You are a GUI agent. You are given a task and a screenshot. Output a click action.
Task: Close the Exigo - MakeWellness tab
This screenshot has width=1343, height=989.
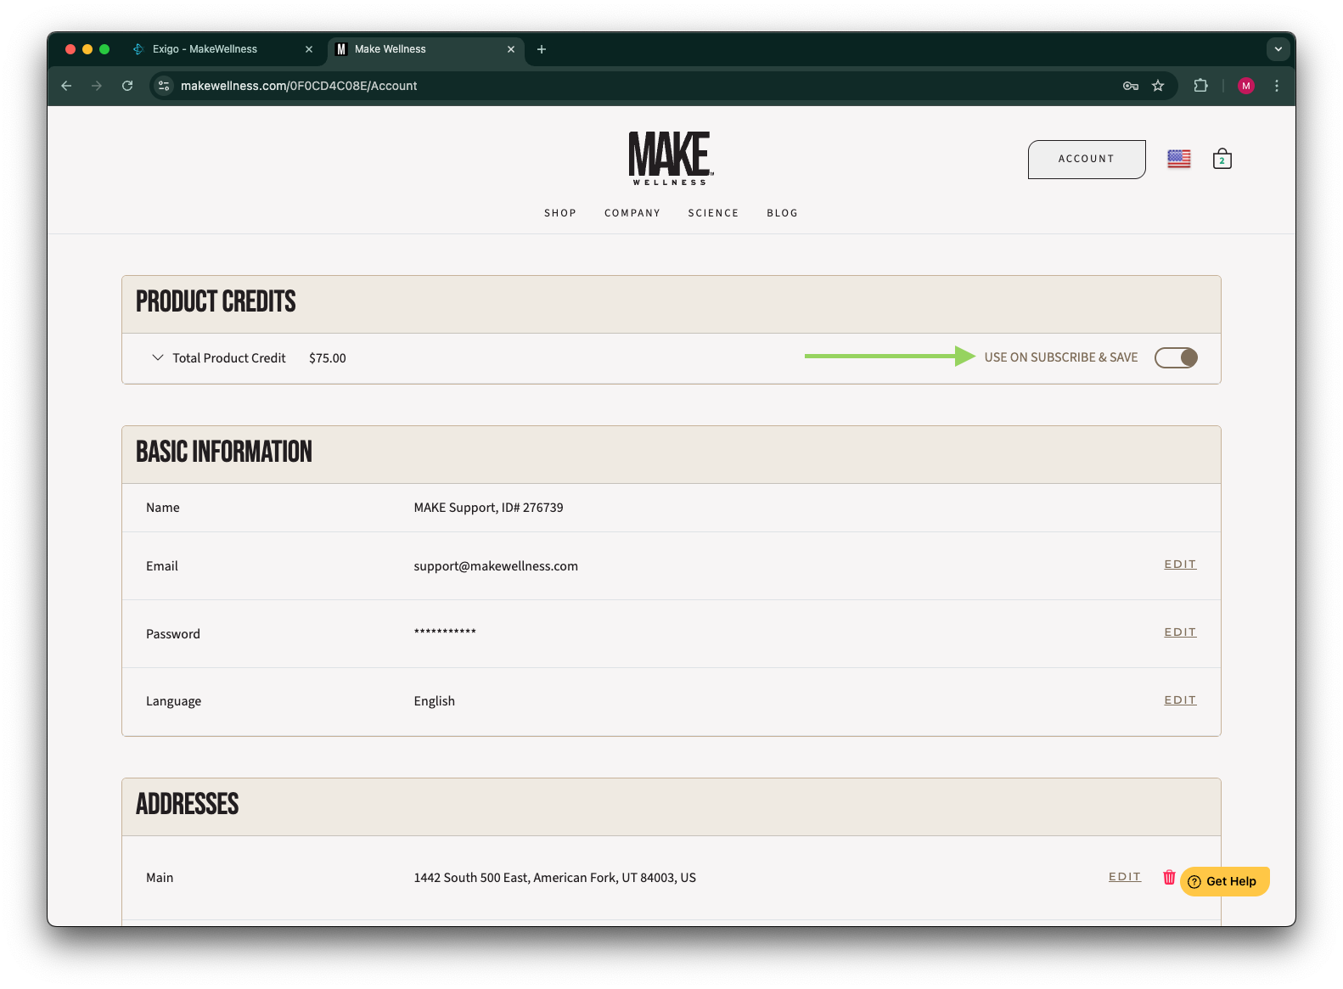tap(309, 49)
